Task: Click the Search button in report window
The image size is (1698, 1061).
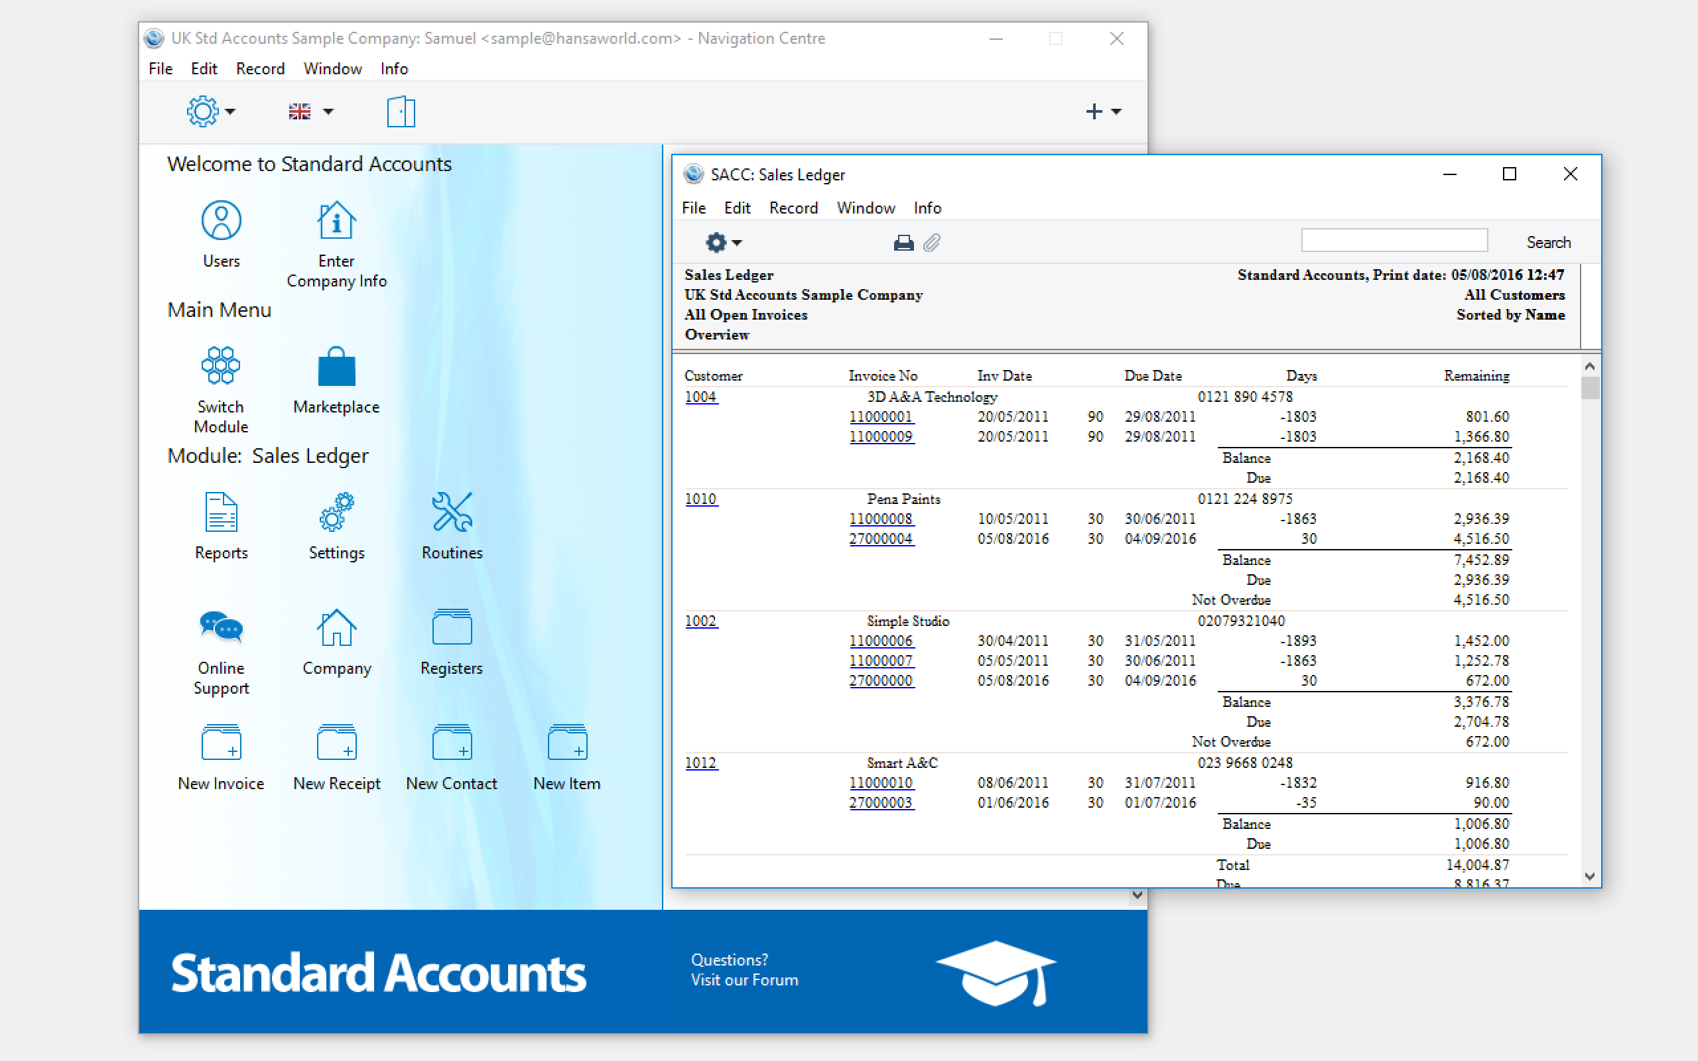Action: (x=1548, y=243)
